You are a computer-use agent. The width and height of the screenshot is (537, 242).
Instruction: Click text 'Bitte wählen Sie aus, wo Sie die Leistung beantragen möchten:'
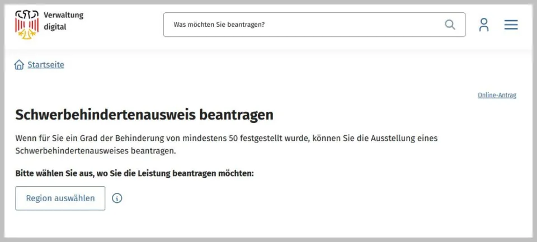tap(135, 173)
